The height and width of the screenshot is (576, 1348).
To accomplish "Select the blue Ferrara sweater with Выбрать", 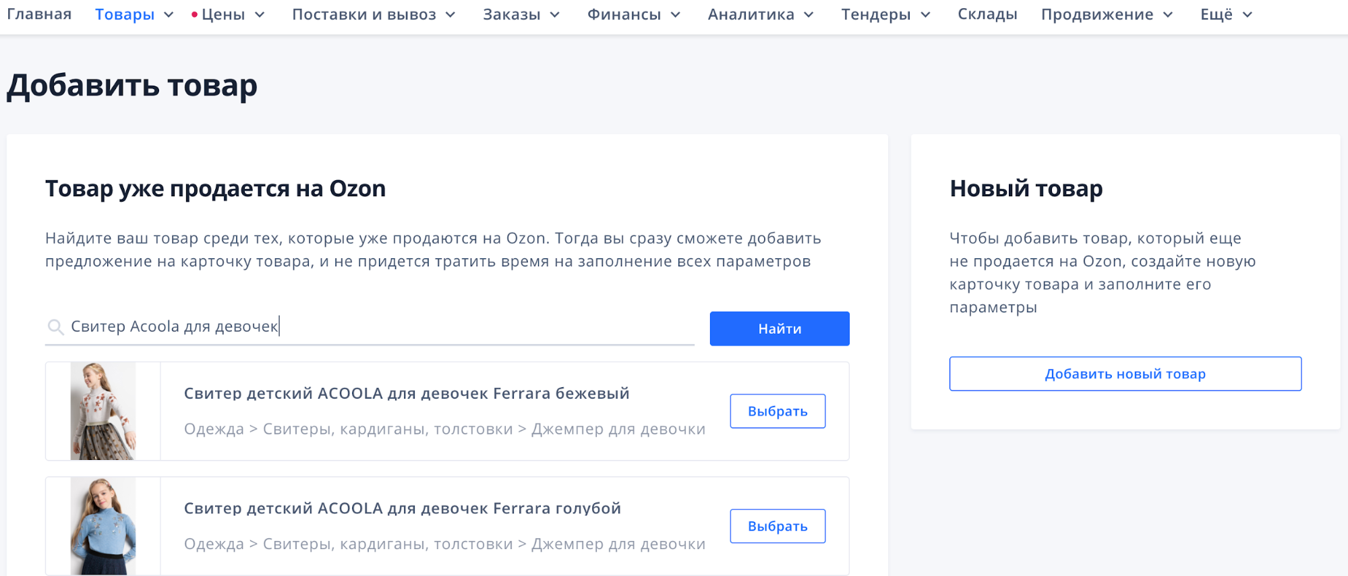I will [x=778, y=526].
